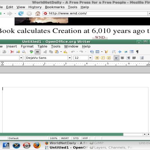This screenshot has height=150, width=150.
Task: Insert a Hyperlink via toolbar icon
Action: point(92,52)
